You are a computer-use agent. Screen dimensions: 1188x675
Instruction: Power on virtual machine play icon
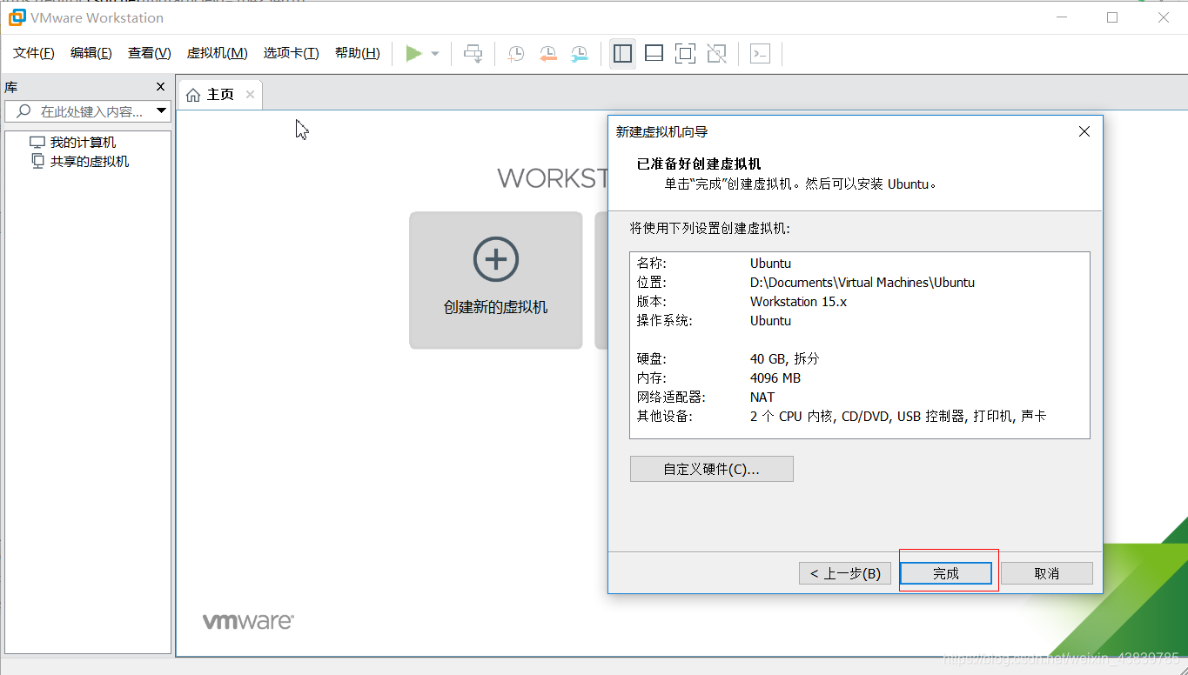414,54
